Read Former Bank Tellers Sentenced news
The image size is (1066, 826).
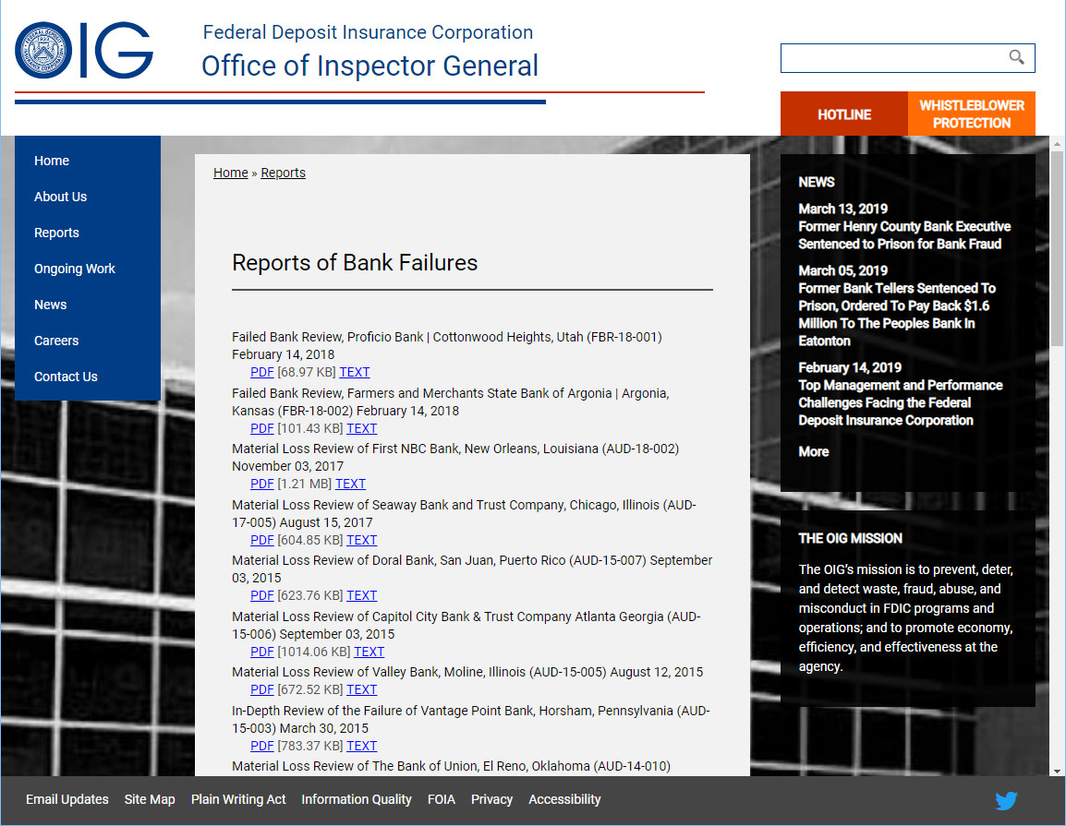[897, 315]
